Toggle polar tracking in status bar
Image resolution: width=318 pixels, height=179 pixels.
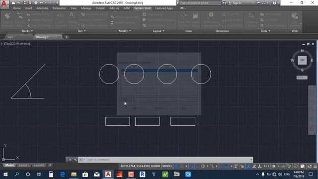(203, 166)
